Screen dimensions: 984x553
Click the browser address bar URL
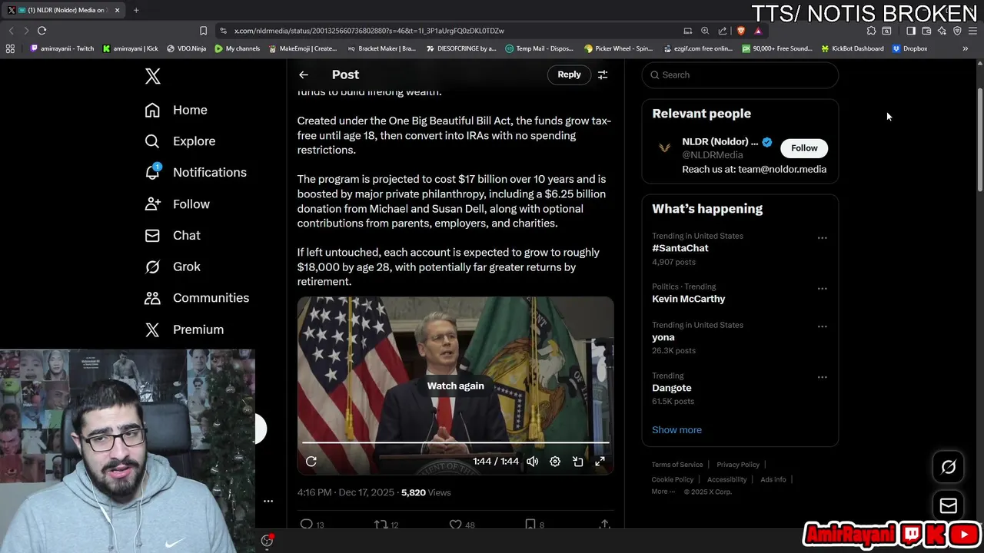pyautogui.click(x=369, y=31)
